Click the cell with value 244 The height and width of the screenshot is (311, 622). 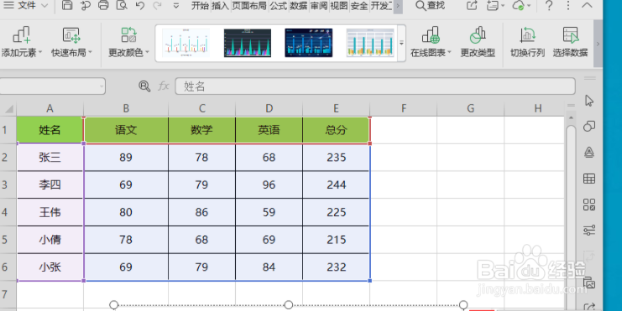pos(336,184)
